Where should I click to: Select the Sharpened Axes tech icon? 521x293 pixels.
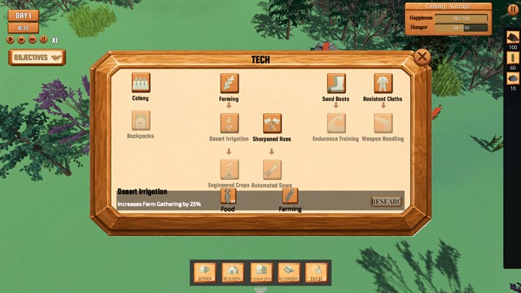(272, 123)
